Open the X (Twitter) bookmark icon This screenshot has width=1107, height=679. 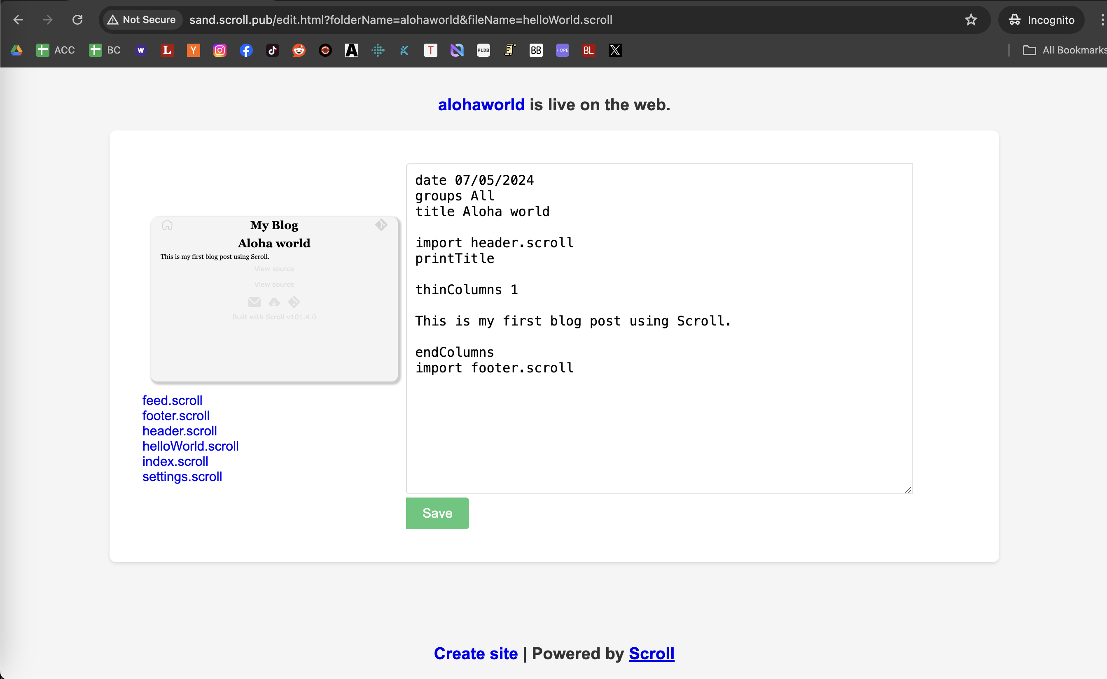(x=615, y=50)
